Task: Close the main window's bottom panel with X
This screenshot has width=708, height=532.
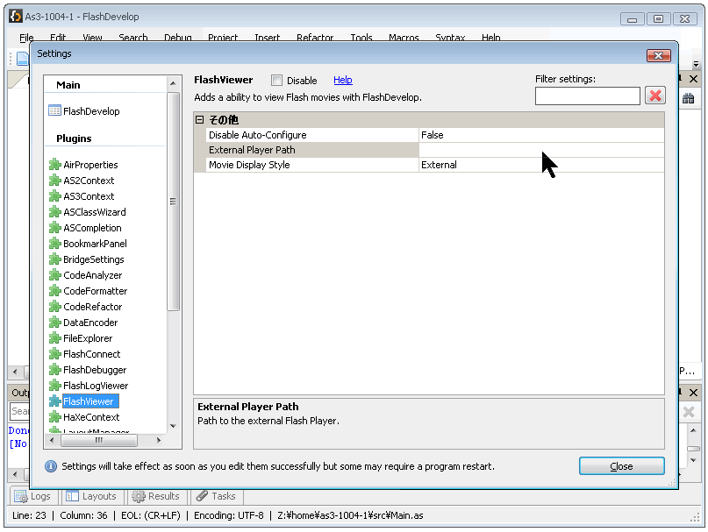Action: pos(694,393)
